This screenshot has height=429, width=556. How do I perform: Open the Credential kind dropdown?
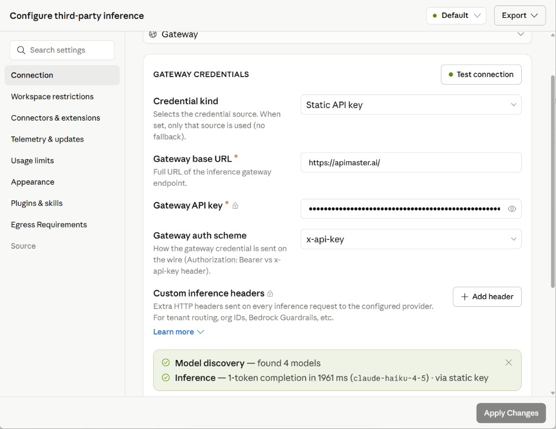pos(411,105)
